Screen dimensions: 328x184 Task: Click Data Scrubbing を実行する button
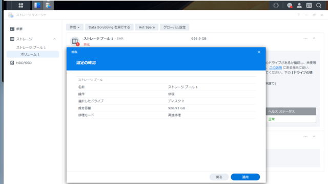tap(109, 27)
